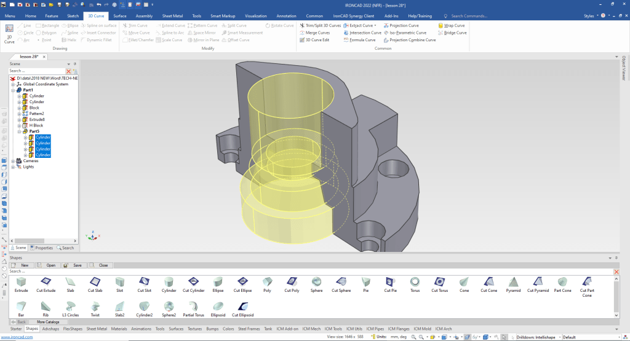The width and height of the screenshot is (630, 341).
Task: Open the Drilldown Intellishape dropdown
Action: tap(560, 337)
